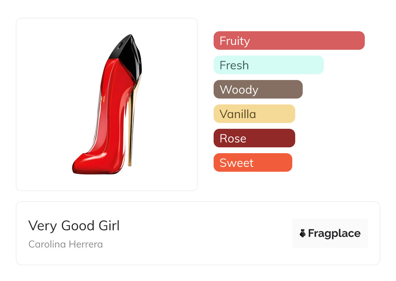Click the word Woody label text
Viewport: 396px width, 281px height.
239,90
